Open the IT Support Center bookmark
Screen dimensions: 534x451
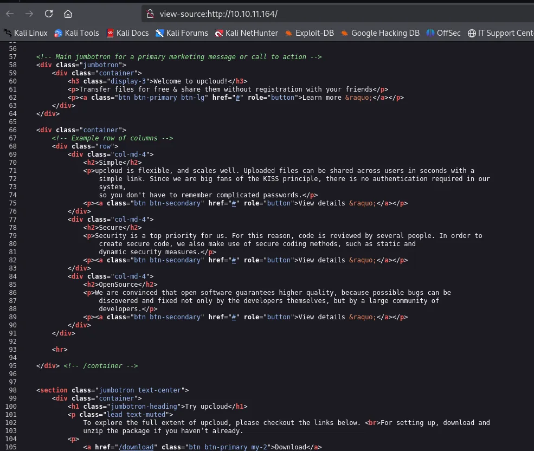(x=500, y=33)
